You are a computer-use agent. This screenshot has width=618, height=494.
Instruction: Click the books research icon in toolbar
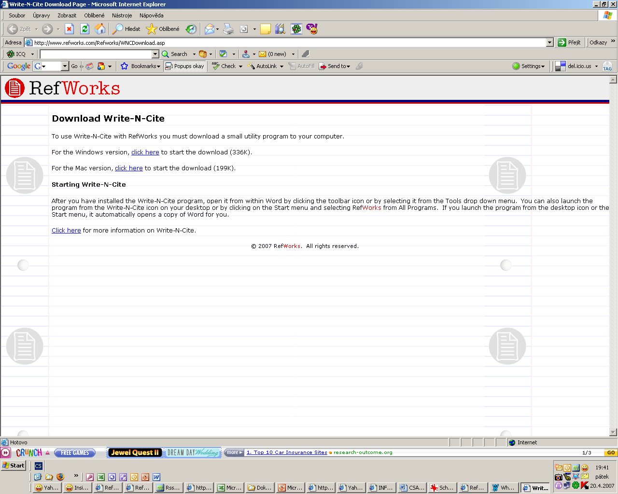[x=281, y=29]
